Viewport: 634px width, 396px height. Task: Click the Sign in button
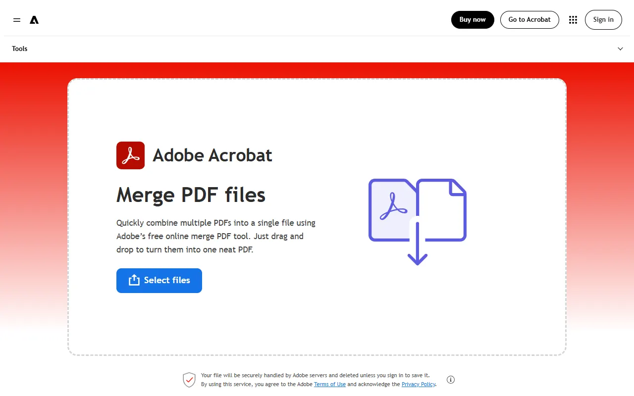pyautogui.click(x=603, y=20)
